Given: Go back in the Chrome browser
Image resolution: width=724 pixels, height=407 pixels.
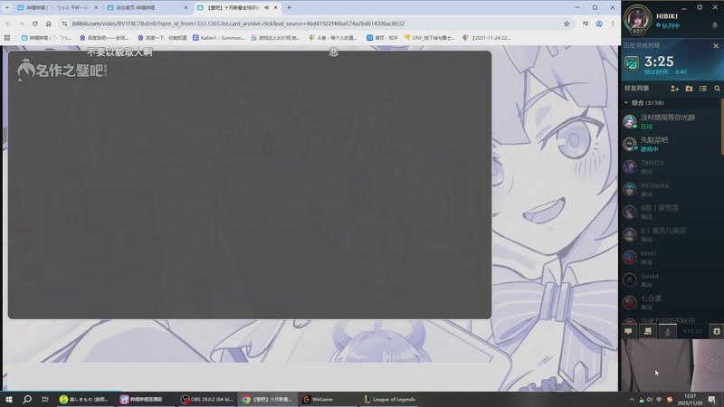Looking at the screenshot, I should point(8,24).
